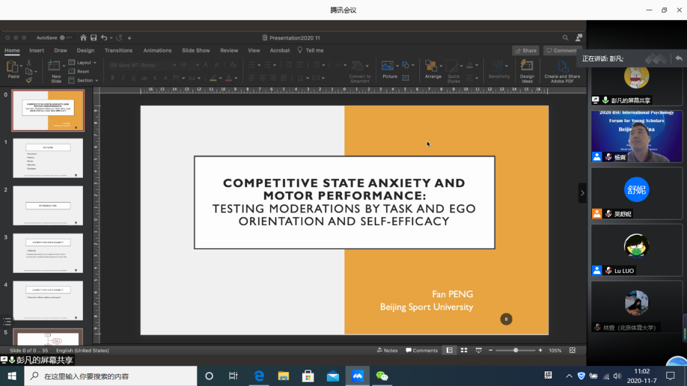This screenshot has width=687, height=386.
Task: Toggle the Comments pane in status bar
Action: (421, 350)
